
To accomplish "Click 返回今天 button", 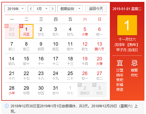I will (96, 9).
